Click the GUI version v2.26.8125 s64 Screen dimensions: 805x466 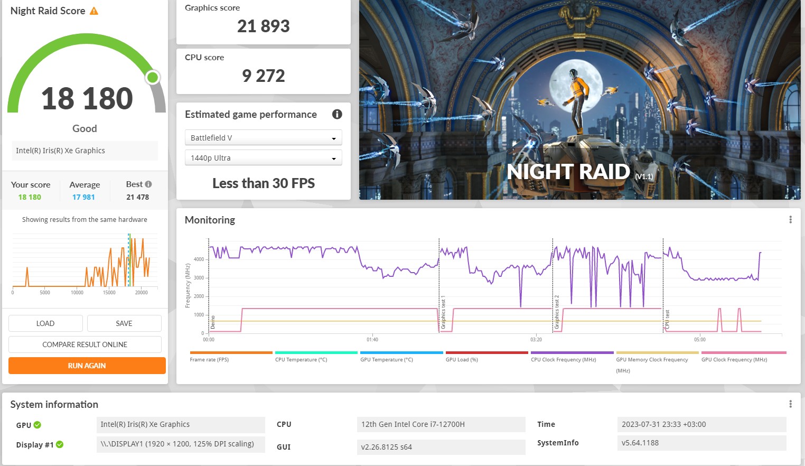click(x=441, y=447)
